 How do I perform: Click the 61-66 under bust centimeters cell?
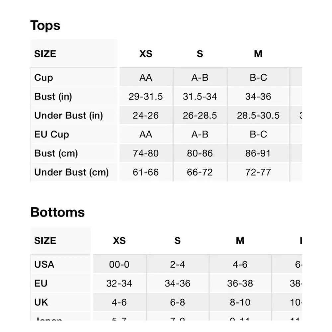click(x=146, y=172)
